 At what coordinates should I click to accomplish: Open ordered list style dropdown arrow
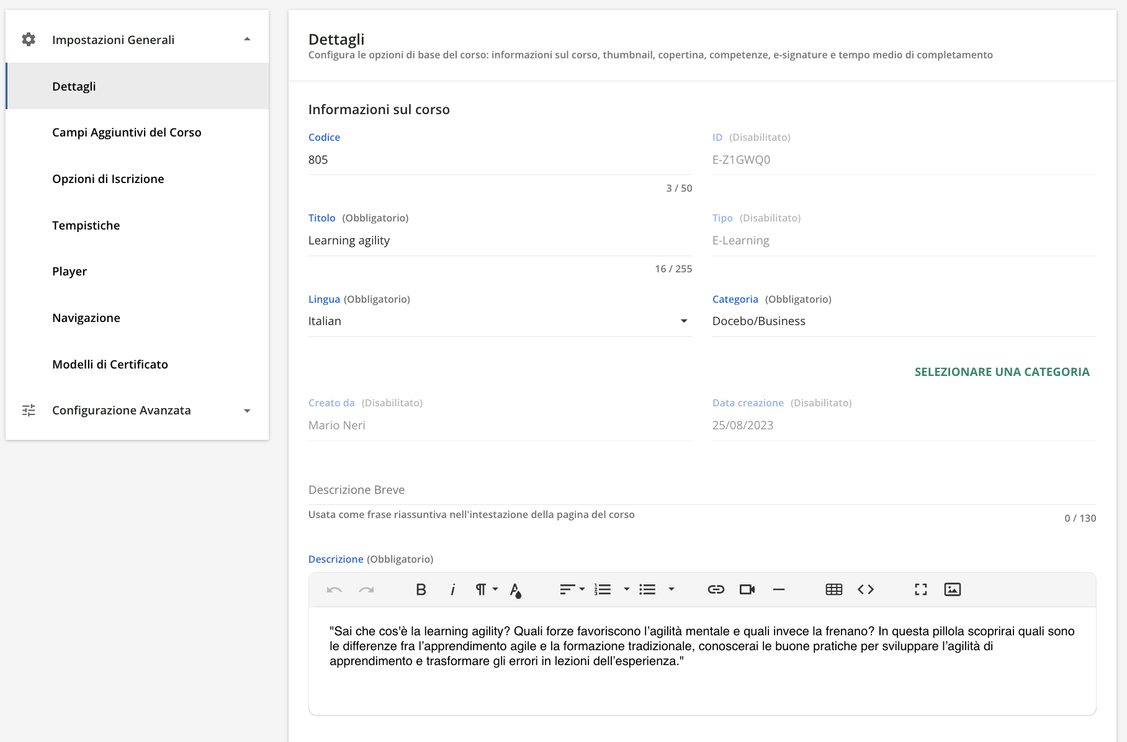627,589
